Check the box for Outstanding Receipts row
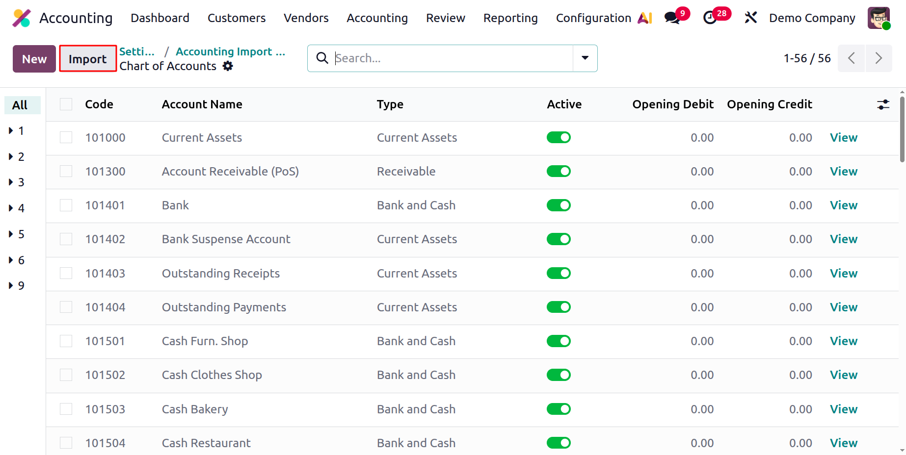 pos(66,273)
